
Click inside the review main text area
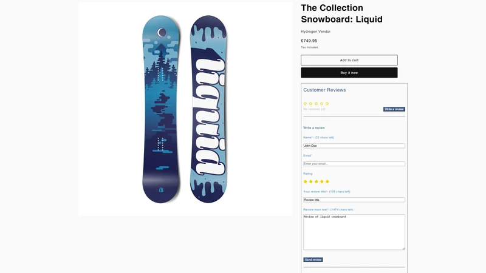click(354, 232)
